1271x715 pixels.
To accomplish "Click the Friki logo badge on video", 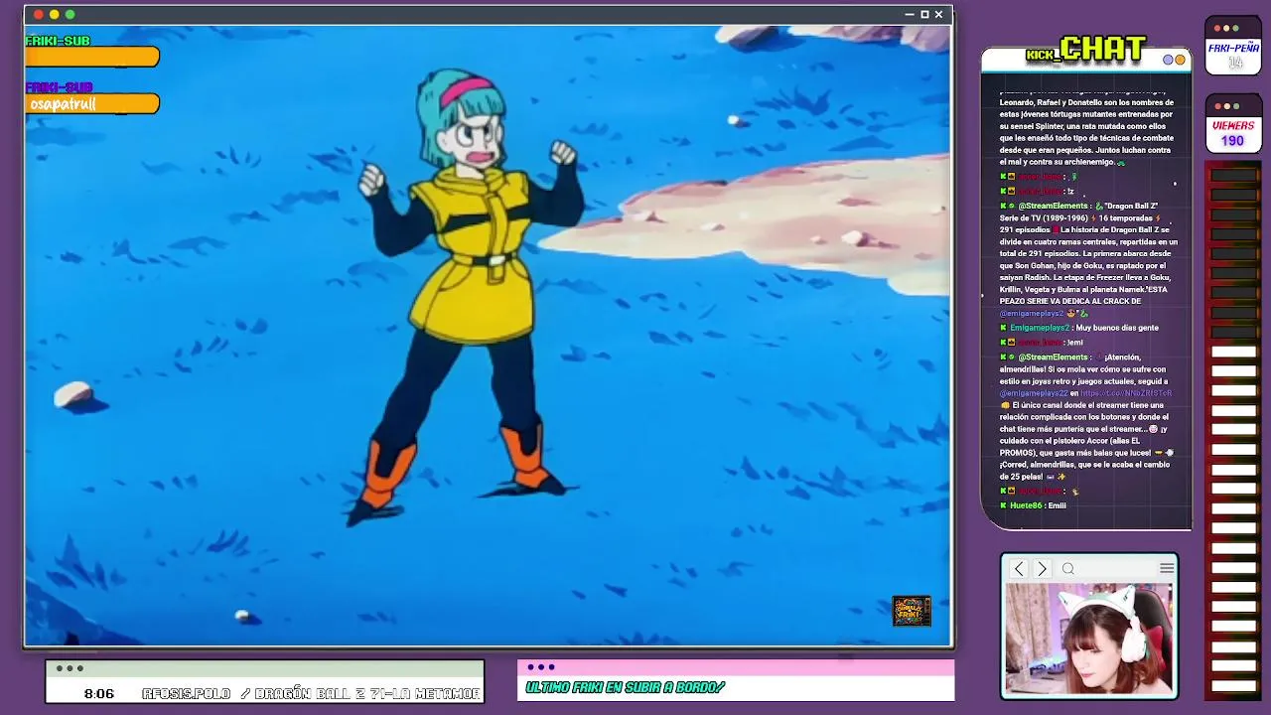I will 912,611.
